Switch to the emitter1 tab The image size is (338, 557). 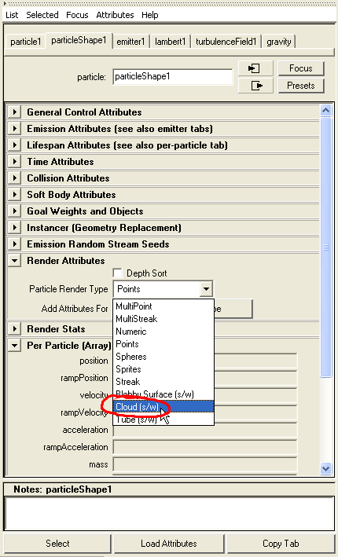pyautogui.click(x=130, y=42)
